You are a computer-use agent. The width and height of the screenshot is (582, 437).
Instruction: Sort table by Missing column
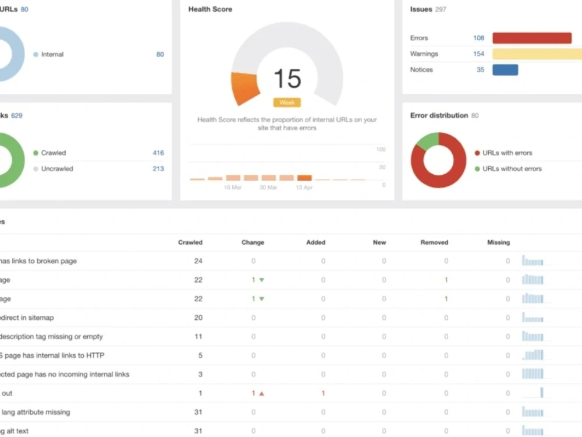click(499, 242)
